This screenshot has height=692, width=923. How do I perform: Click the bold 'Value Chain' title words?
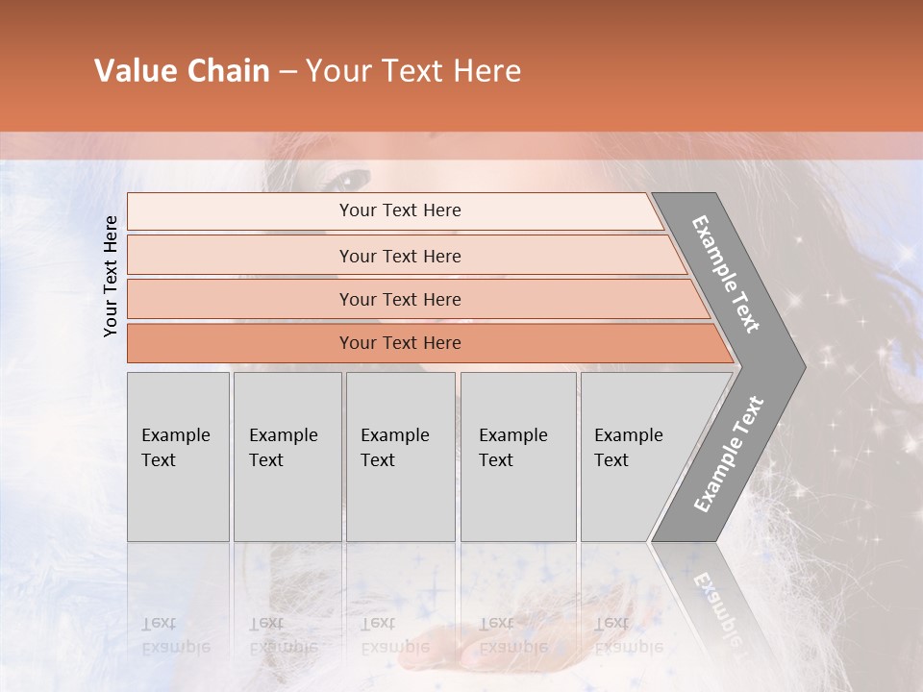tap(182, 71)
